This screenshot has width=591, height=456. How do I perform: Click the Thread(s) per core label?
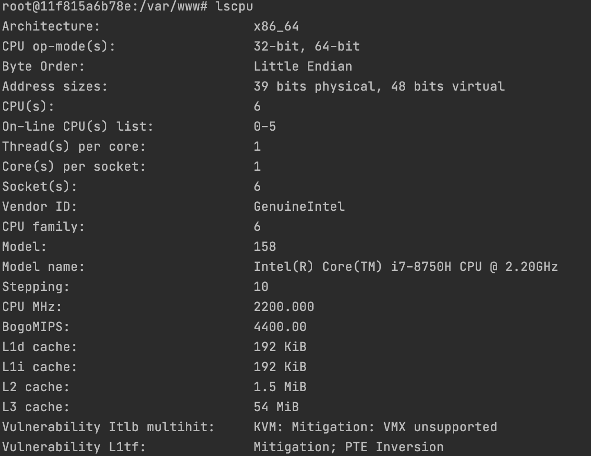(x=74, y=146)
